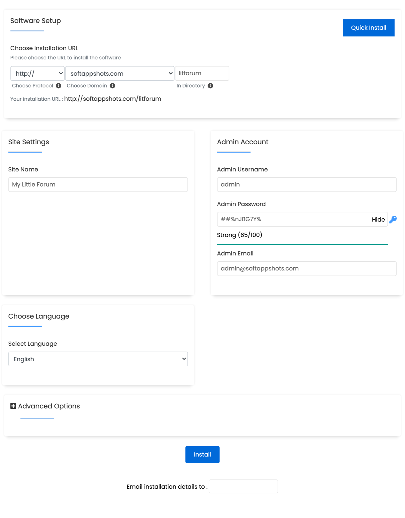Click the Admin Username field
The image size is (405, 518).
click(x=306, y=184)
